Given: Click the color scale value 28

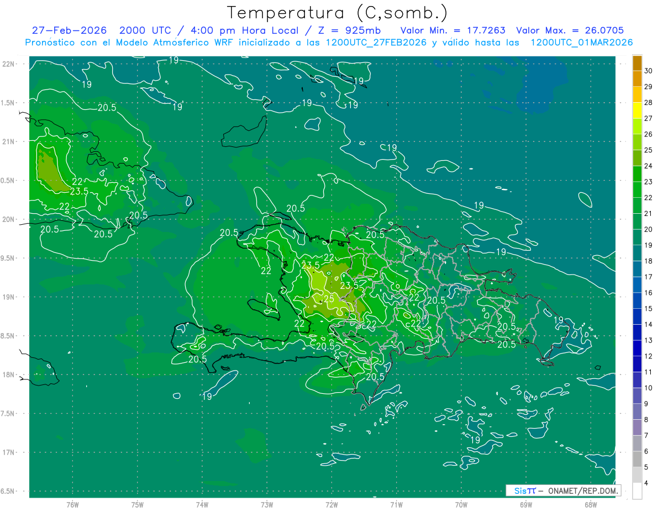Looking at the screenshot, I should 649,102.
